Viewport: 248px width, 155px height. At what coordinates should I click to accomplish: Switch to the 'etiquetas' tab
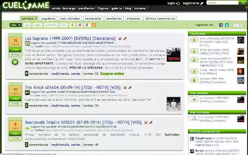tap(133, 19)
